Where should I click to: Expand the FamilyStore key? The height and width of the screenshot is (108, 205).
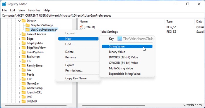click(20, 65)
